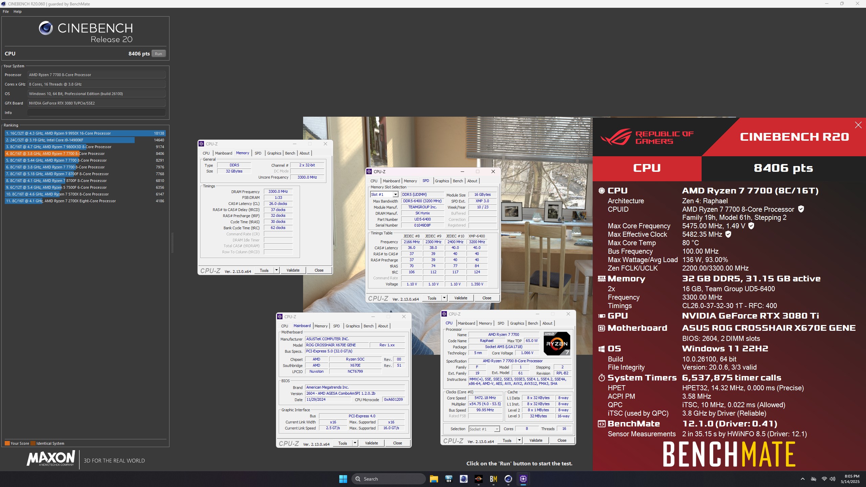Click the shield icon beside Max Core Frequency

[x=751, y=226]
